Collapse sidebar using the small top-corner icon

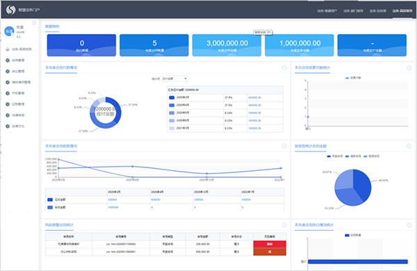pos(34,23)
